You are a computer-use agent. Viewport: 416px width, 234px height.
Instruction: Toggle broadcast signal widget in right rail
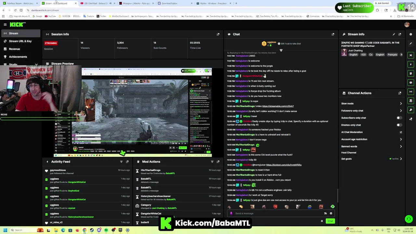point(411,92)
